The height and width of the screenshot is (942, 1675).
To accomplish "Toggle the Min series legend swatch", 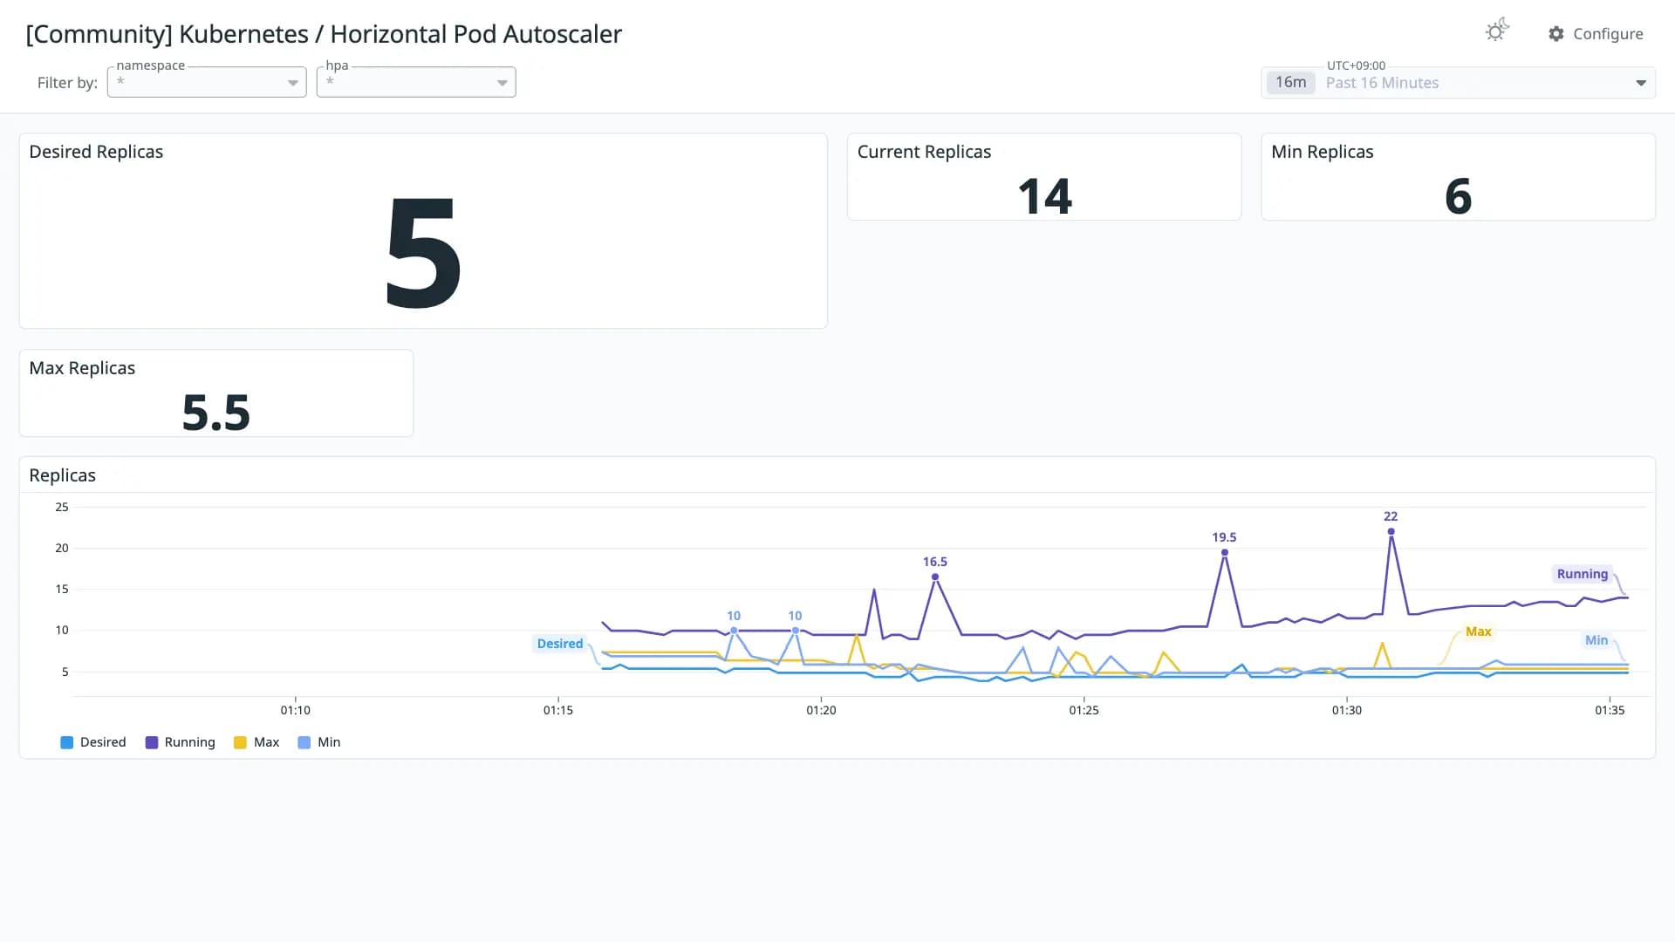I will coord(304,742).
